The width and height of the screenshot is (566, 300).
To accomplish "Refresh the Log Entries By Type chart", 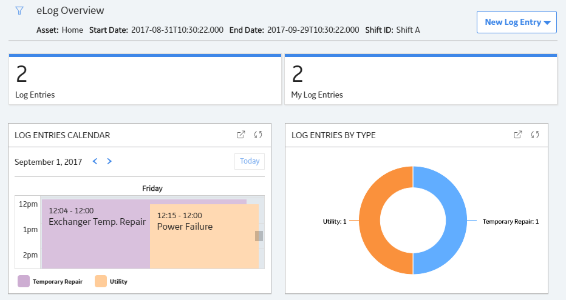I will tap(535, 135).
